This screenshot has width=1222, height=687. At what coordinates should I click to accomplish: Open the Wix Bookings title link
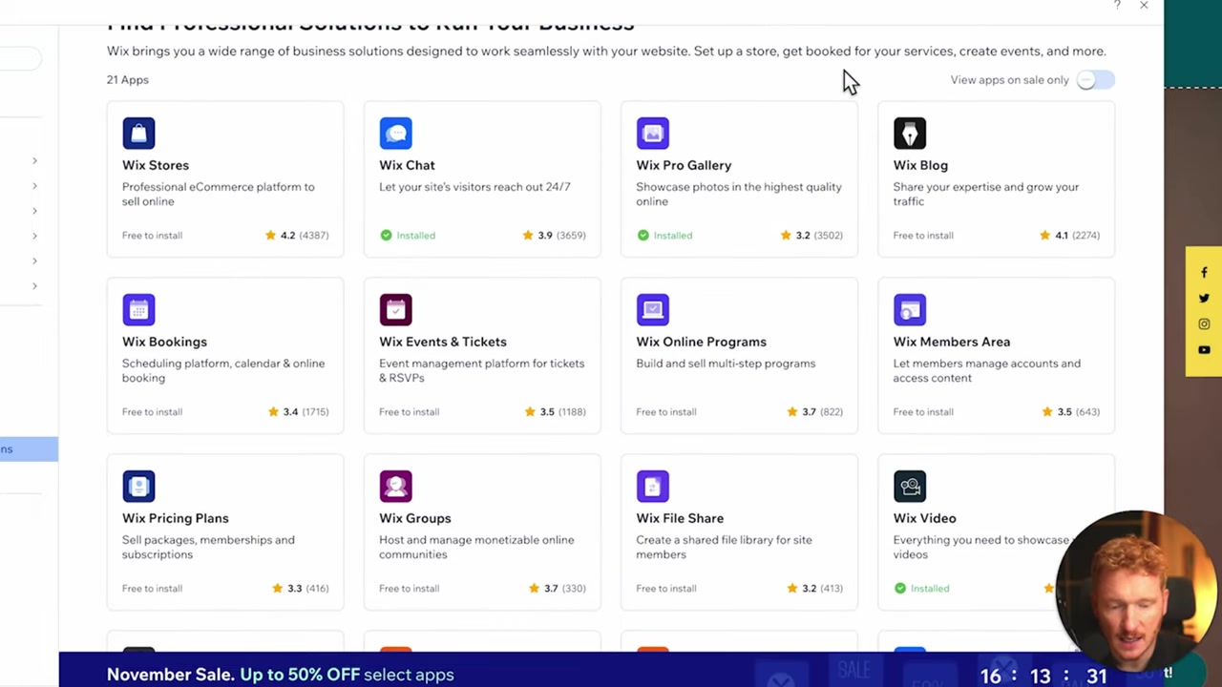coord(164,342)
